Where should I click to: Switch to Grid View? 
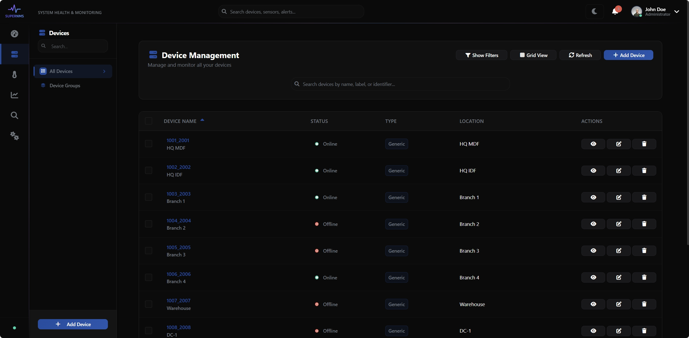[x=533, y=55]
